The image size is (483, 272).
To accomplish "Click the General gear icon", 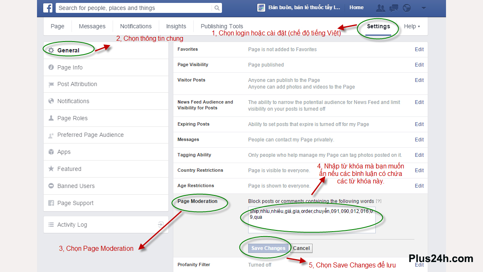I will tap(51, 50).
